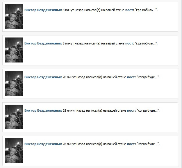Image resolution: width=182 pixels, height=168 pixels.
Task: Click 'Виктор Безденежных' in second 8-minute notification
Action: (43, 43)
